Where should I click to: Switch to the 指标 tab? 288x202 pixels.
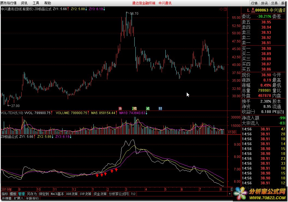(5, 194)
